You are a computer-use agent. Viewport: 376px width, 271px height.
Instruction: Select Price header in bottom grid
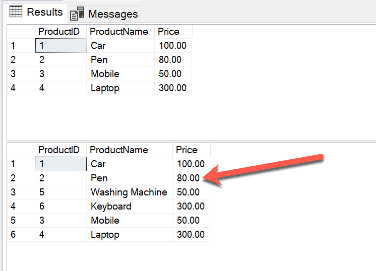click(x=186, y=150)
